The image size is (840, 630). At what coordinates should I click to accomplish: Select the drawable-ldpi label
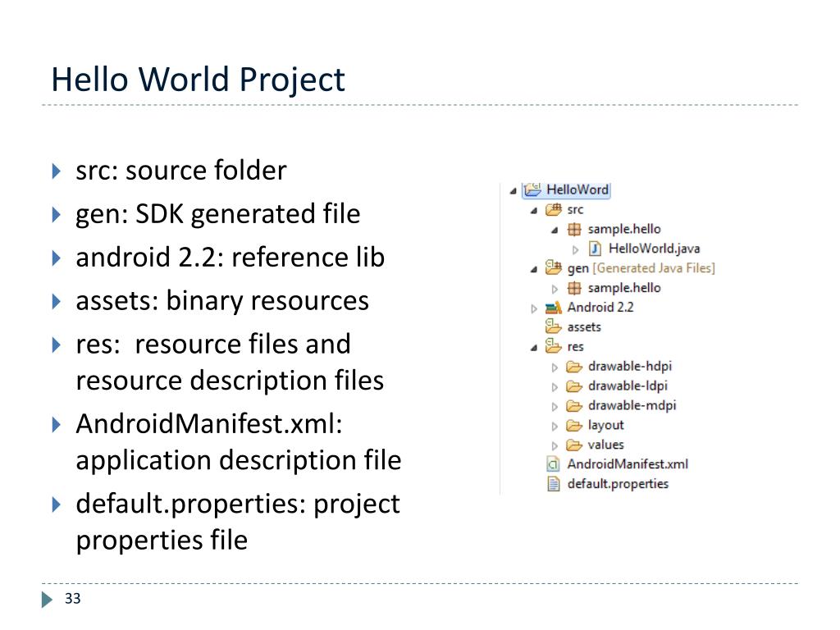pos(628,386)
